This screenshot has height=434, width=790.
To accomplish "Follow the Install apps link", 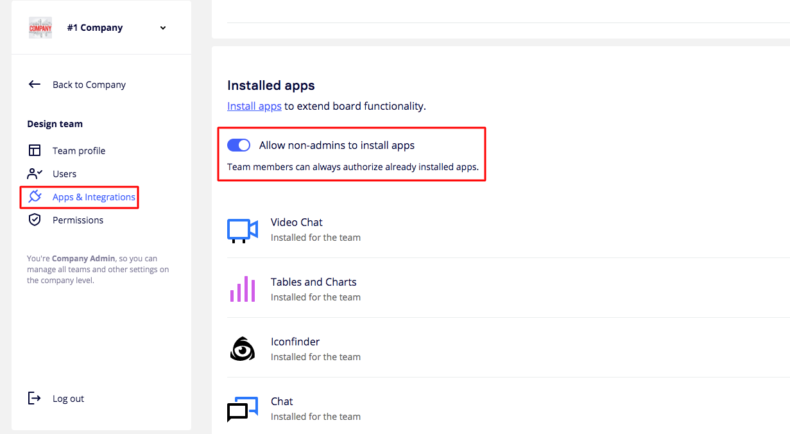I will [254, 106].
